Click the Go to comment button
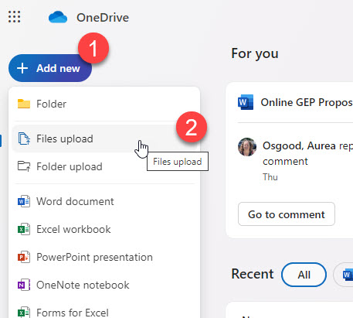 point(287,214)
